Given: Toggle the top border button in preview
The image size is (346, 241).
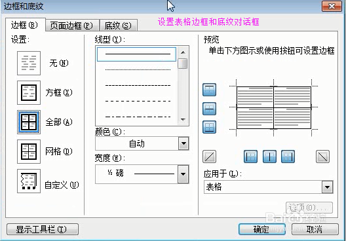Looking at the screenshot, I should coord(209,90).
